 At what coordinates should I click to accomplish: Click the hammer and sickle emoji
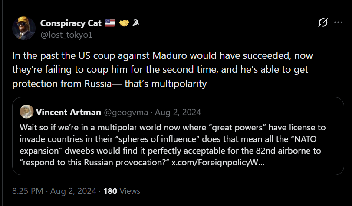coord(136,23)
